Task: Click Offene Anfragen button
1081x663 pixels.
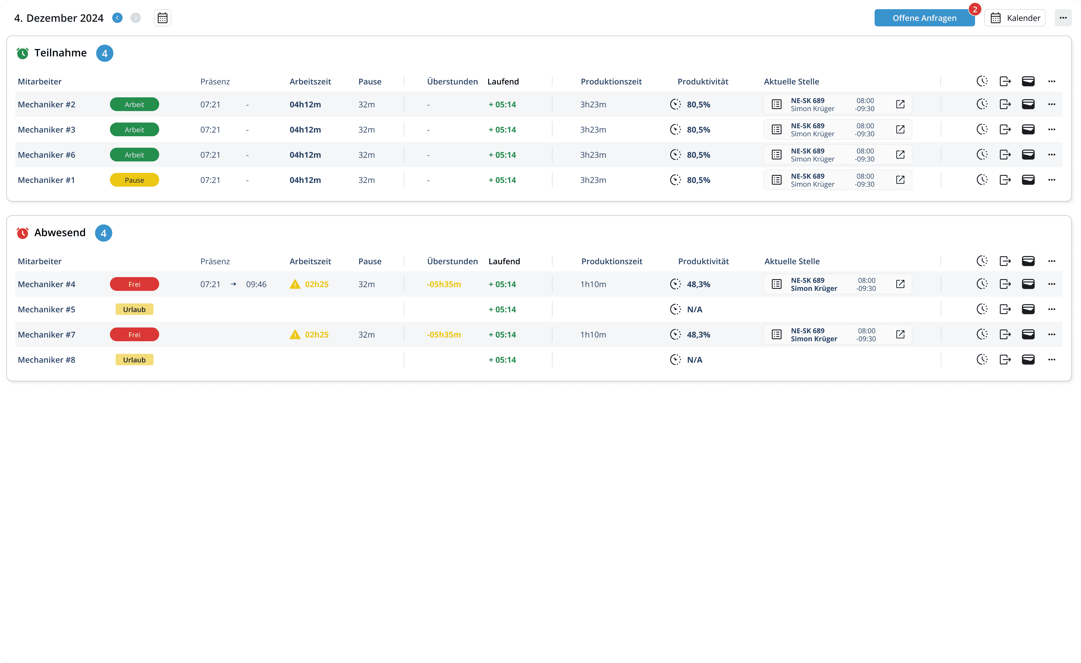Action: click(924, 18)
